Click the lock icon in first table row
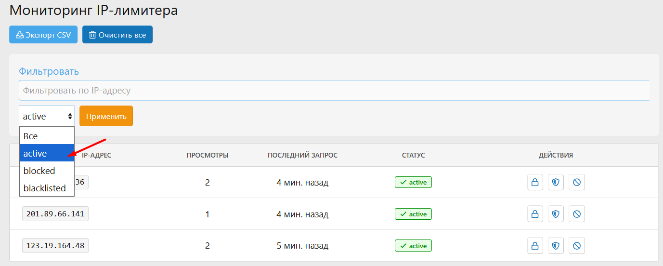Viewport: 663px width, 266px height. point(535,183)
